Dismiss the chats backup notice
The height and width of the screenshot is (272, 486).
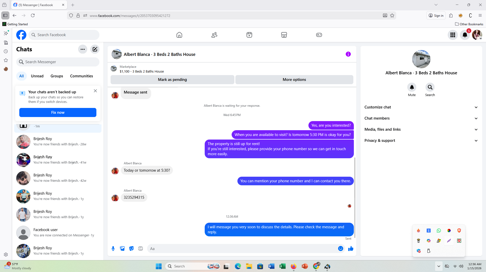pyautogui.click(x=95, y=91)
